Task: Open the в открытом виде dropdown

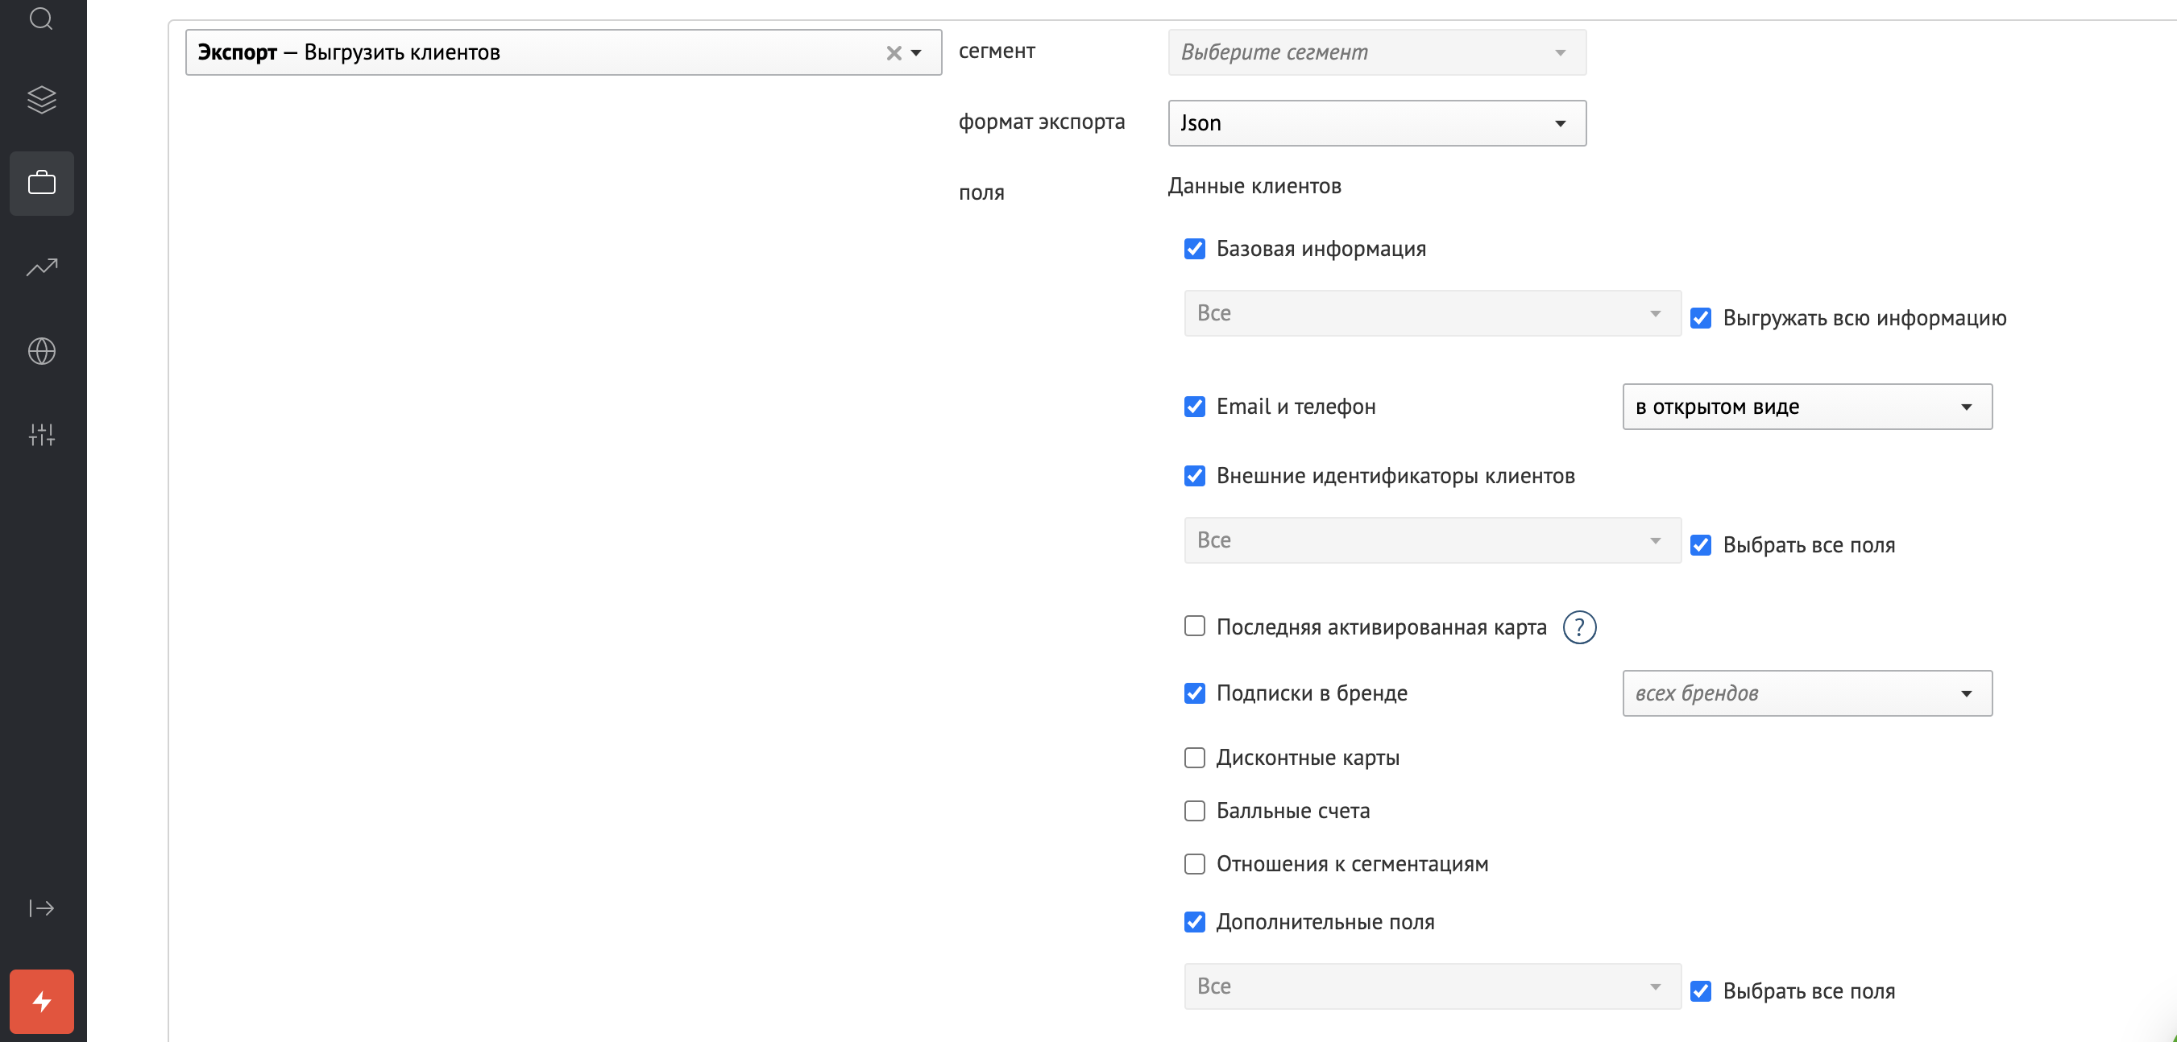Action: coord(1807,407)
